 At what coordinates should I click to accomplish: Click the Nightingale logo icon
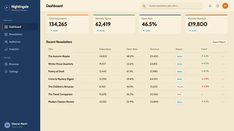(x=7, y=8)
